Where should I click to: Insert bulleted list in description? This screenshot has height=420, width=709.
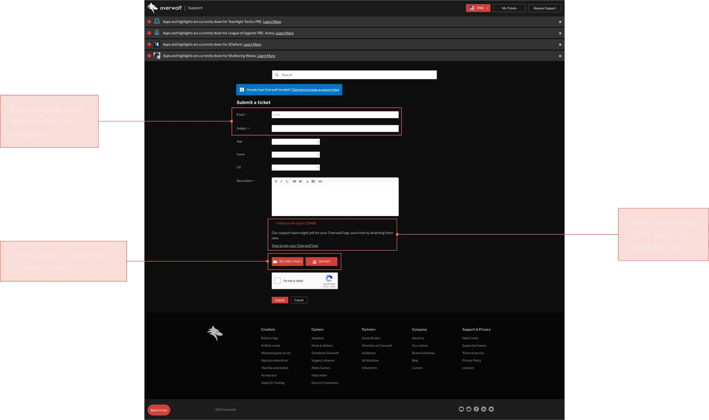(x=294, y=182)
